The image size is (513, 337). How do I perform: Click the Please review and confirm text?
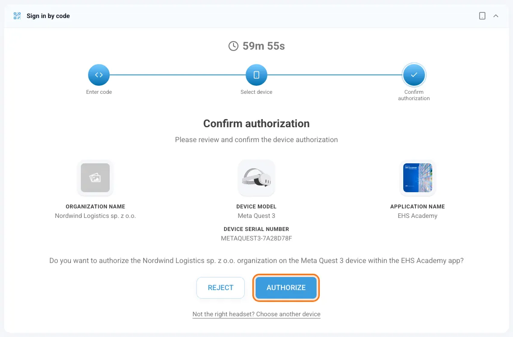click(x=256, y=139)
